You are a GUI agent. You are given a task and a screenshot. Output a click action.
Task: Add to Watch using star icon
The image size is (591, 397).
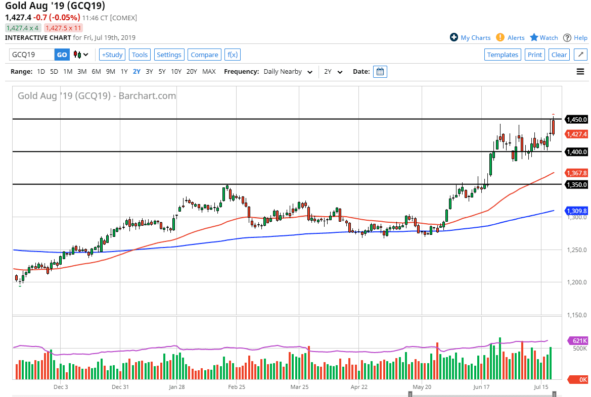534,37
